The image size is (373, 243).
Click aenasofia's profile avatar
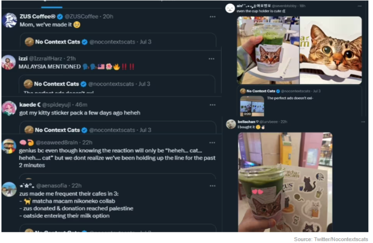tap(9, 189)
